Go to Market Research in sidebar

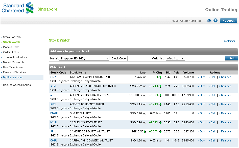(x=13, y=62)
